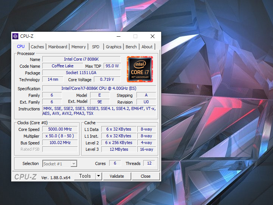Open the Mainboard tab
273x205 pixels.
tap(58, 47)
